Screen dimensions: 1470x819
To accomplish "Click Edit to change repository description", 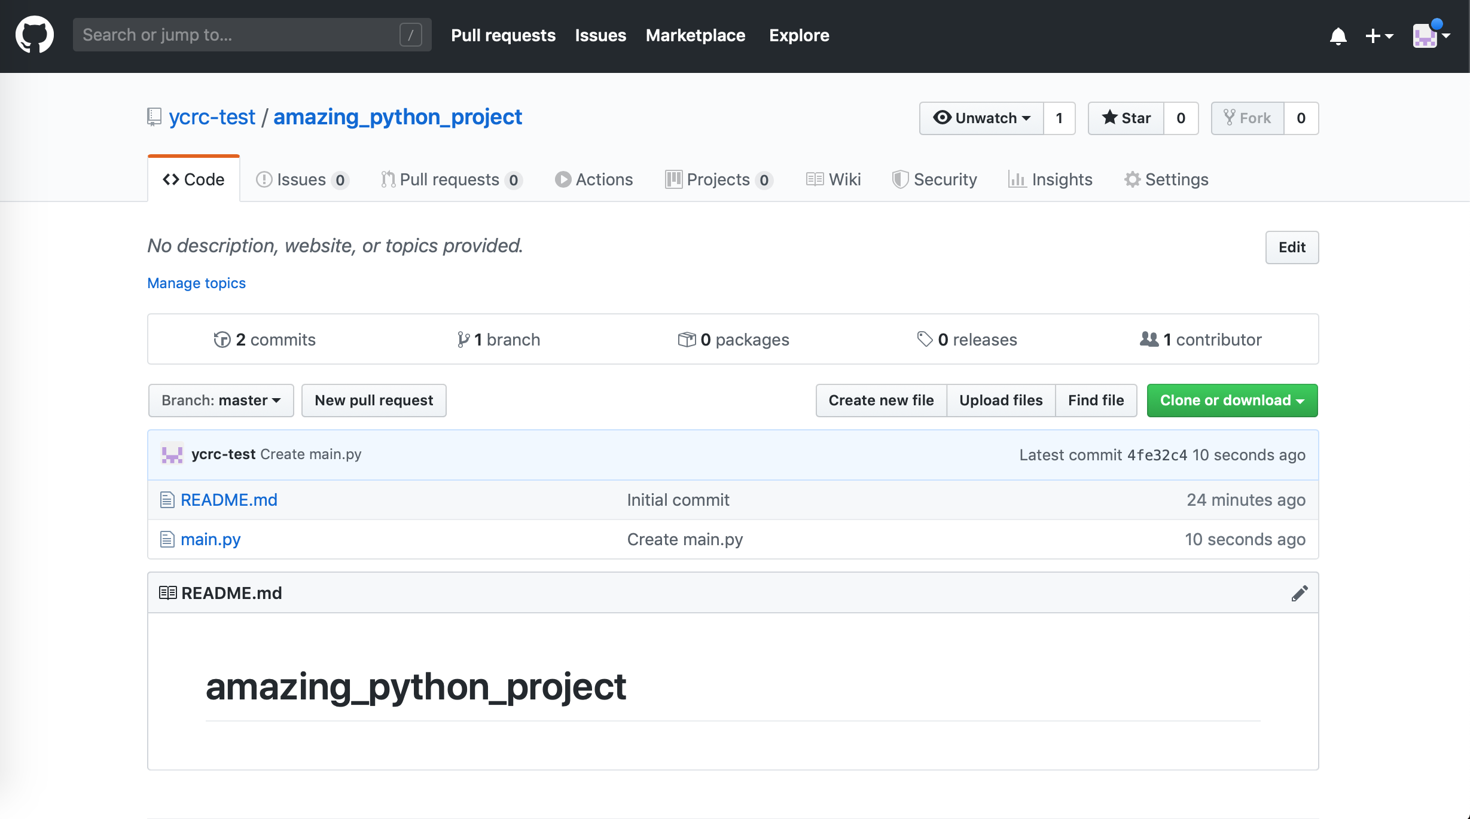I will (x=1292, y=247).
